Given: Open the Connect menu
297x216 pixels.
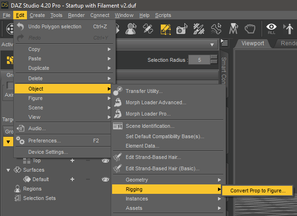Looking at the screenshot, I should tap(100, 15).
